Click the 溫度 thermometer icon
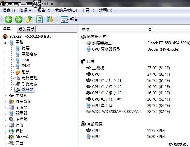This screenshot has width=190, height=147. coord(83,62)
